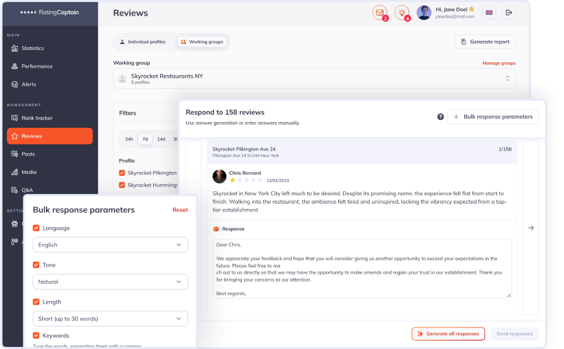Click the Skyrocket Pilkington Ave 24 heading

pyautogui.click(x=244, y=149)
